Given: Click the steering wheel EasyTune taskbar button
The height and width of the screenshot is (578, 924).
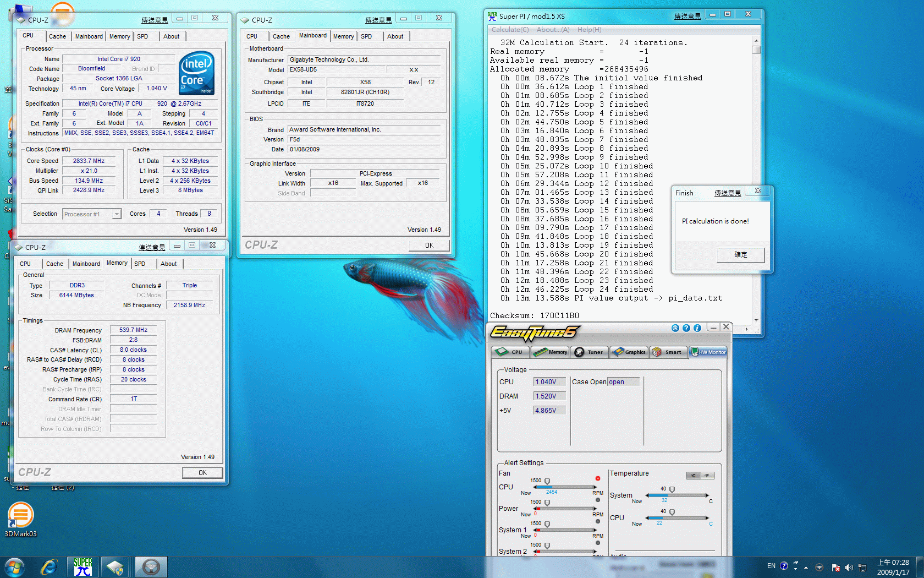Looking at the screenshot, I should click(x=151, y=566).
